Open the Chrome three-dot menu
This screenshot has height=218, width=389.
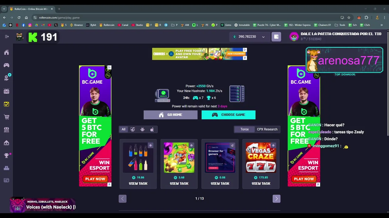385,18
